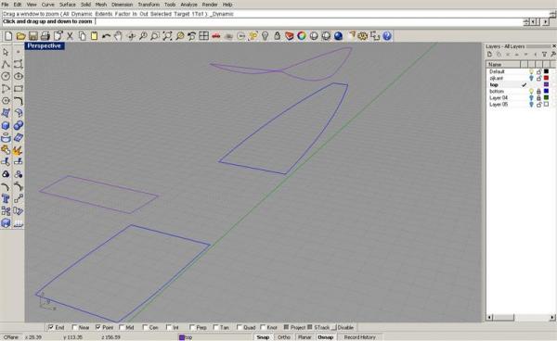Toggle the Ortho status bar button
The height and width of the screenshot is (341, 557).
284,337
